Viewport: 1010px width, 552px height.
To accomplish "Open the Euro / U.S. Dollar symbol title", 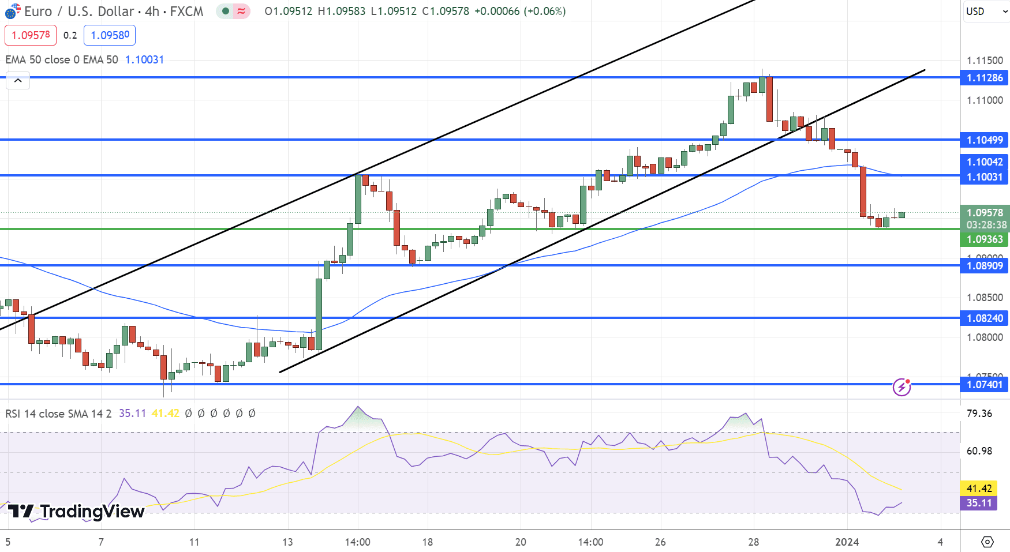I will 114,11.
